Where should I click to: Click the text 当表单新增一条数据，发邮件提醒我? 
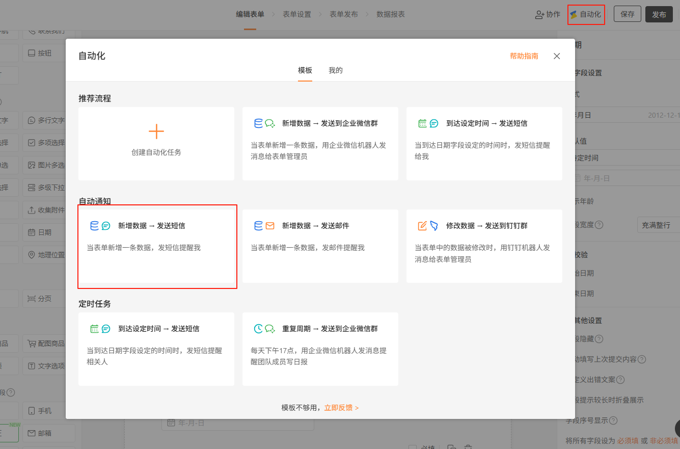point(308,248)
